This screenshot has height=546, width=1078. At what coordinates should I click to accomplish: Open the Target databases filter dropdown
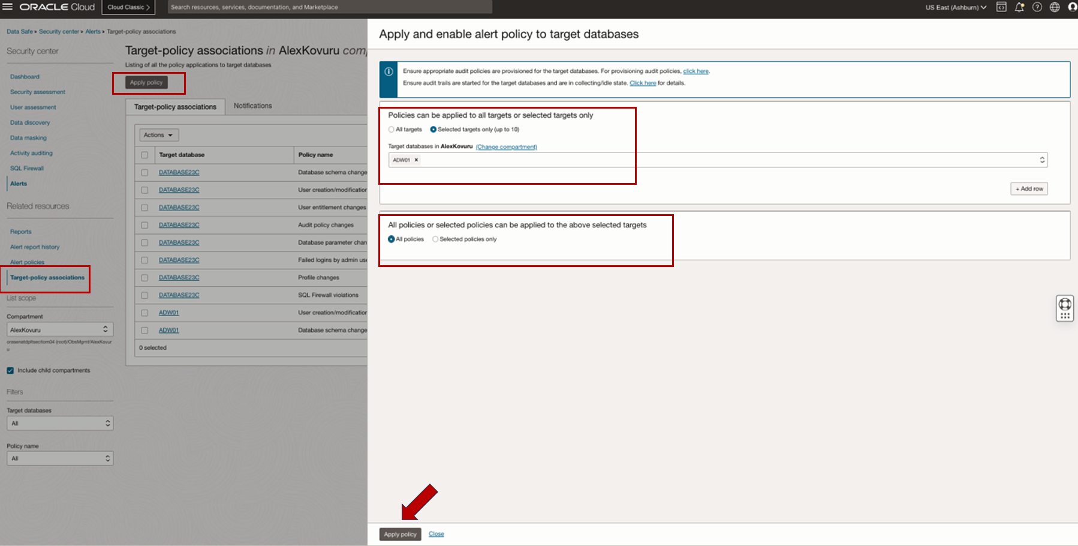point(60,424)
